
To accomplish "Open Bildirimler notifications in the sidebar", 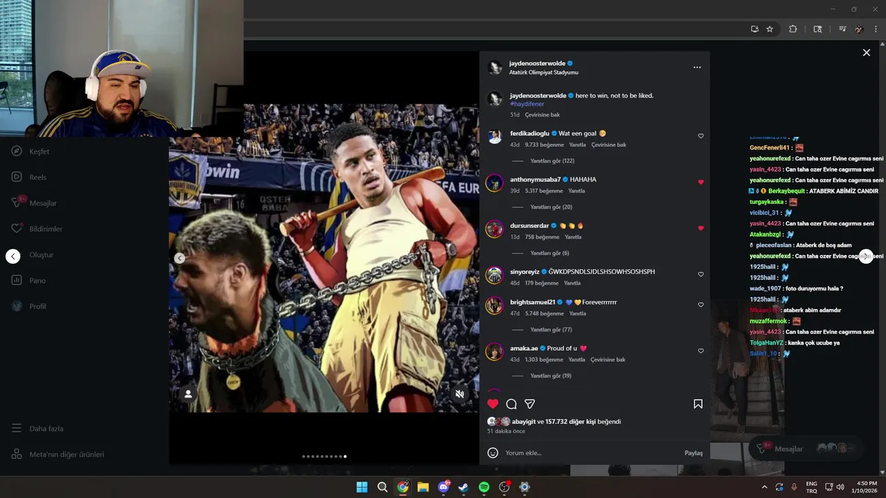I will point(37,229).
